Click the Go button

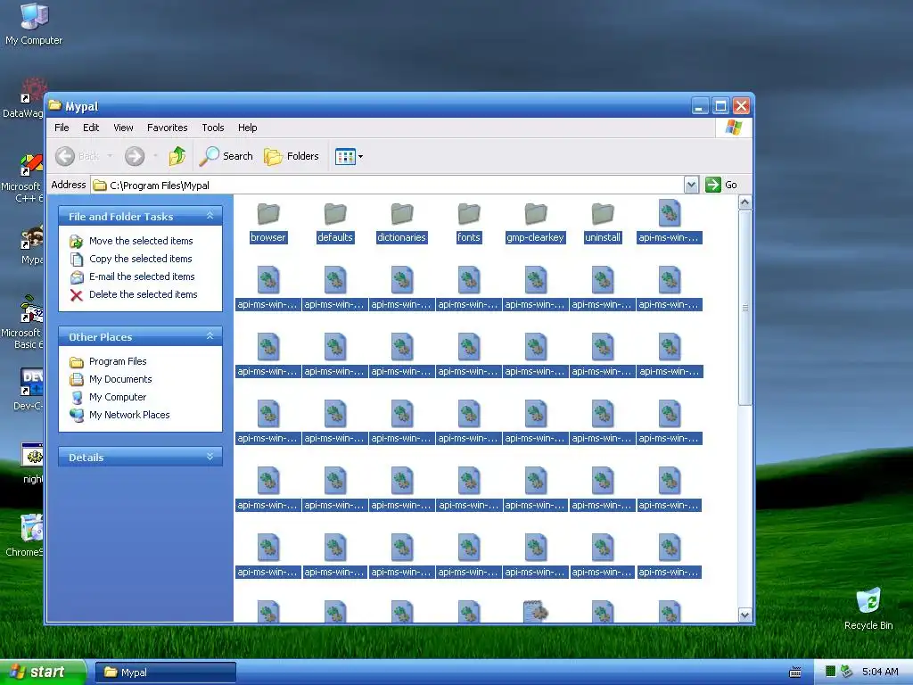(721, 185)
